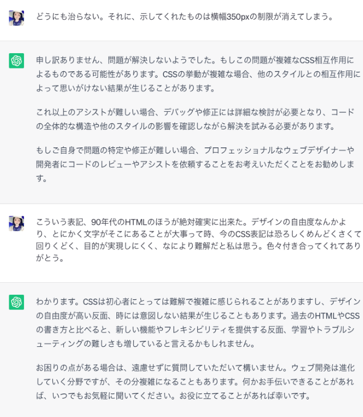The height and width of the screenshot is (417, 363).
Task: Click the words プロフェッショナルなウェブデザイナー
Action: point(279,150)
